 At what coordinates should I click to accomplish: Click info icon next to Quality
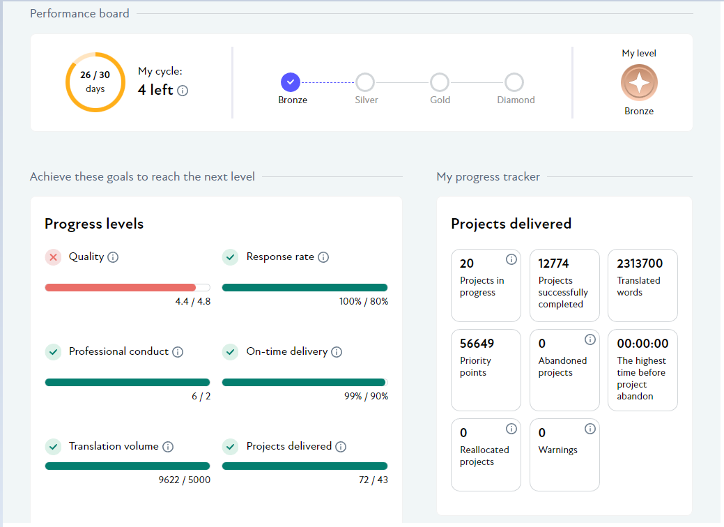coord(113,257)
